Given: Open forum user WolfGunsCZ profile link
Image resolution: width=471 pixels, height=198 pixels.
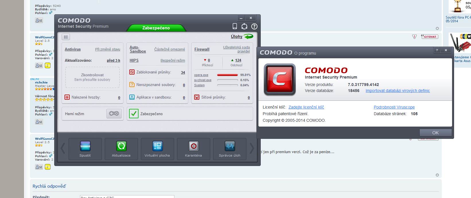Looking at the screenshot, I should click(44, 37).
